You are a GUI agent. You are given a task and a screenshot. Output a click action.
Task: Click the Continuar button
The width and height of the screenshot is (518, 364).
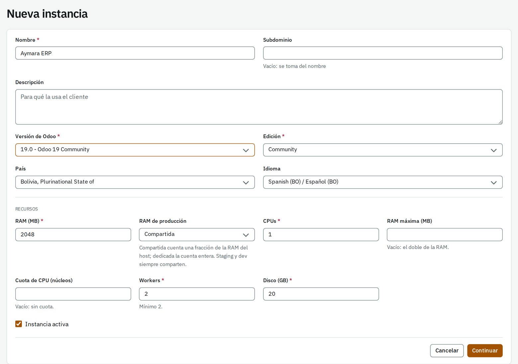485,350
